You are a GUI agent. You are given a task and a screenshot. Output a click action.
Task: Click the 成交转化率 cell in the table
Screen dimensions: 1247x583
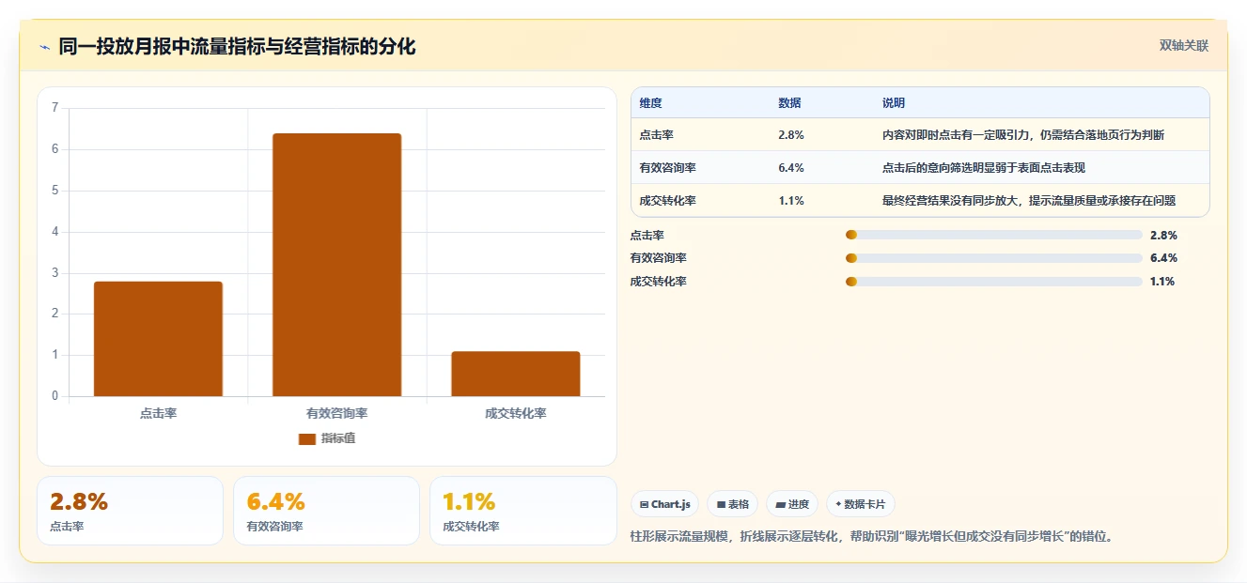(x=668, y=201)
